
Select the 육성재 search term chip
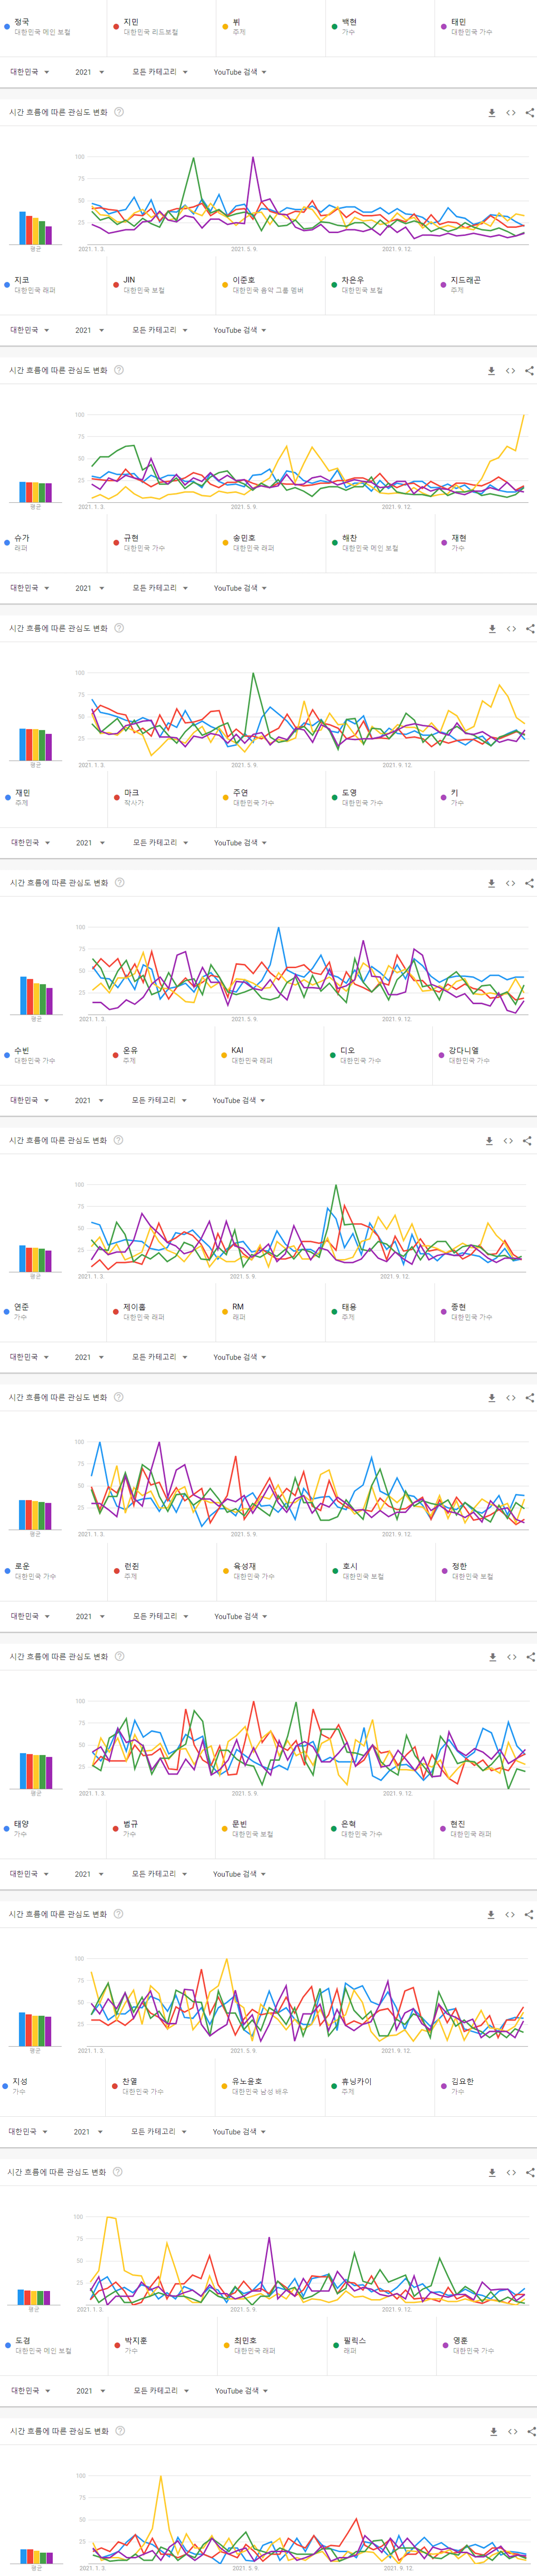coord(271,1571)
